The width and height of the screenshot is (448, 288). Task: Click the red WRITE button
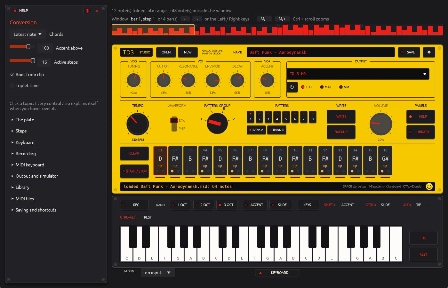[x=341, y=116]
